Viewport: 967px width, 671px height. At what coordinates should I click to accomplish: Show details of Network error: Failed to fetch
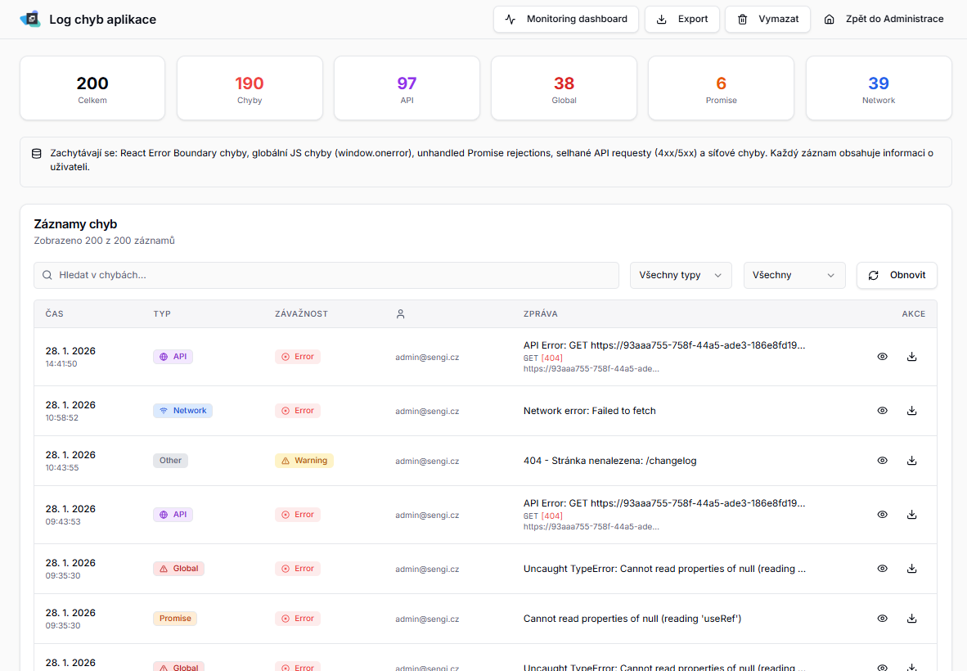coord(882,411)
